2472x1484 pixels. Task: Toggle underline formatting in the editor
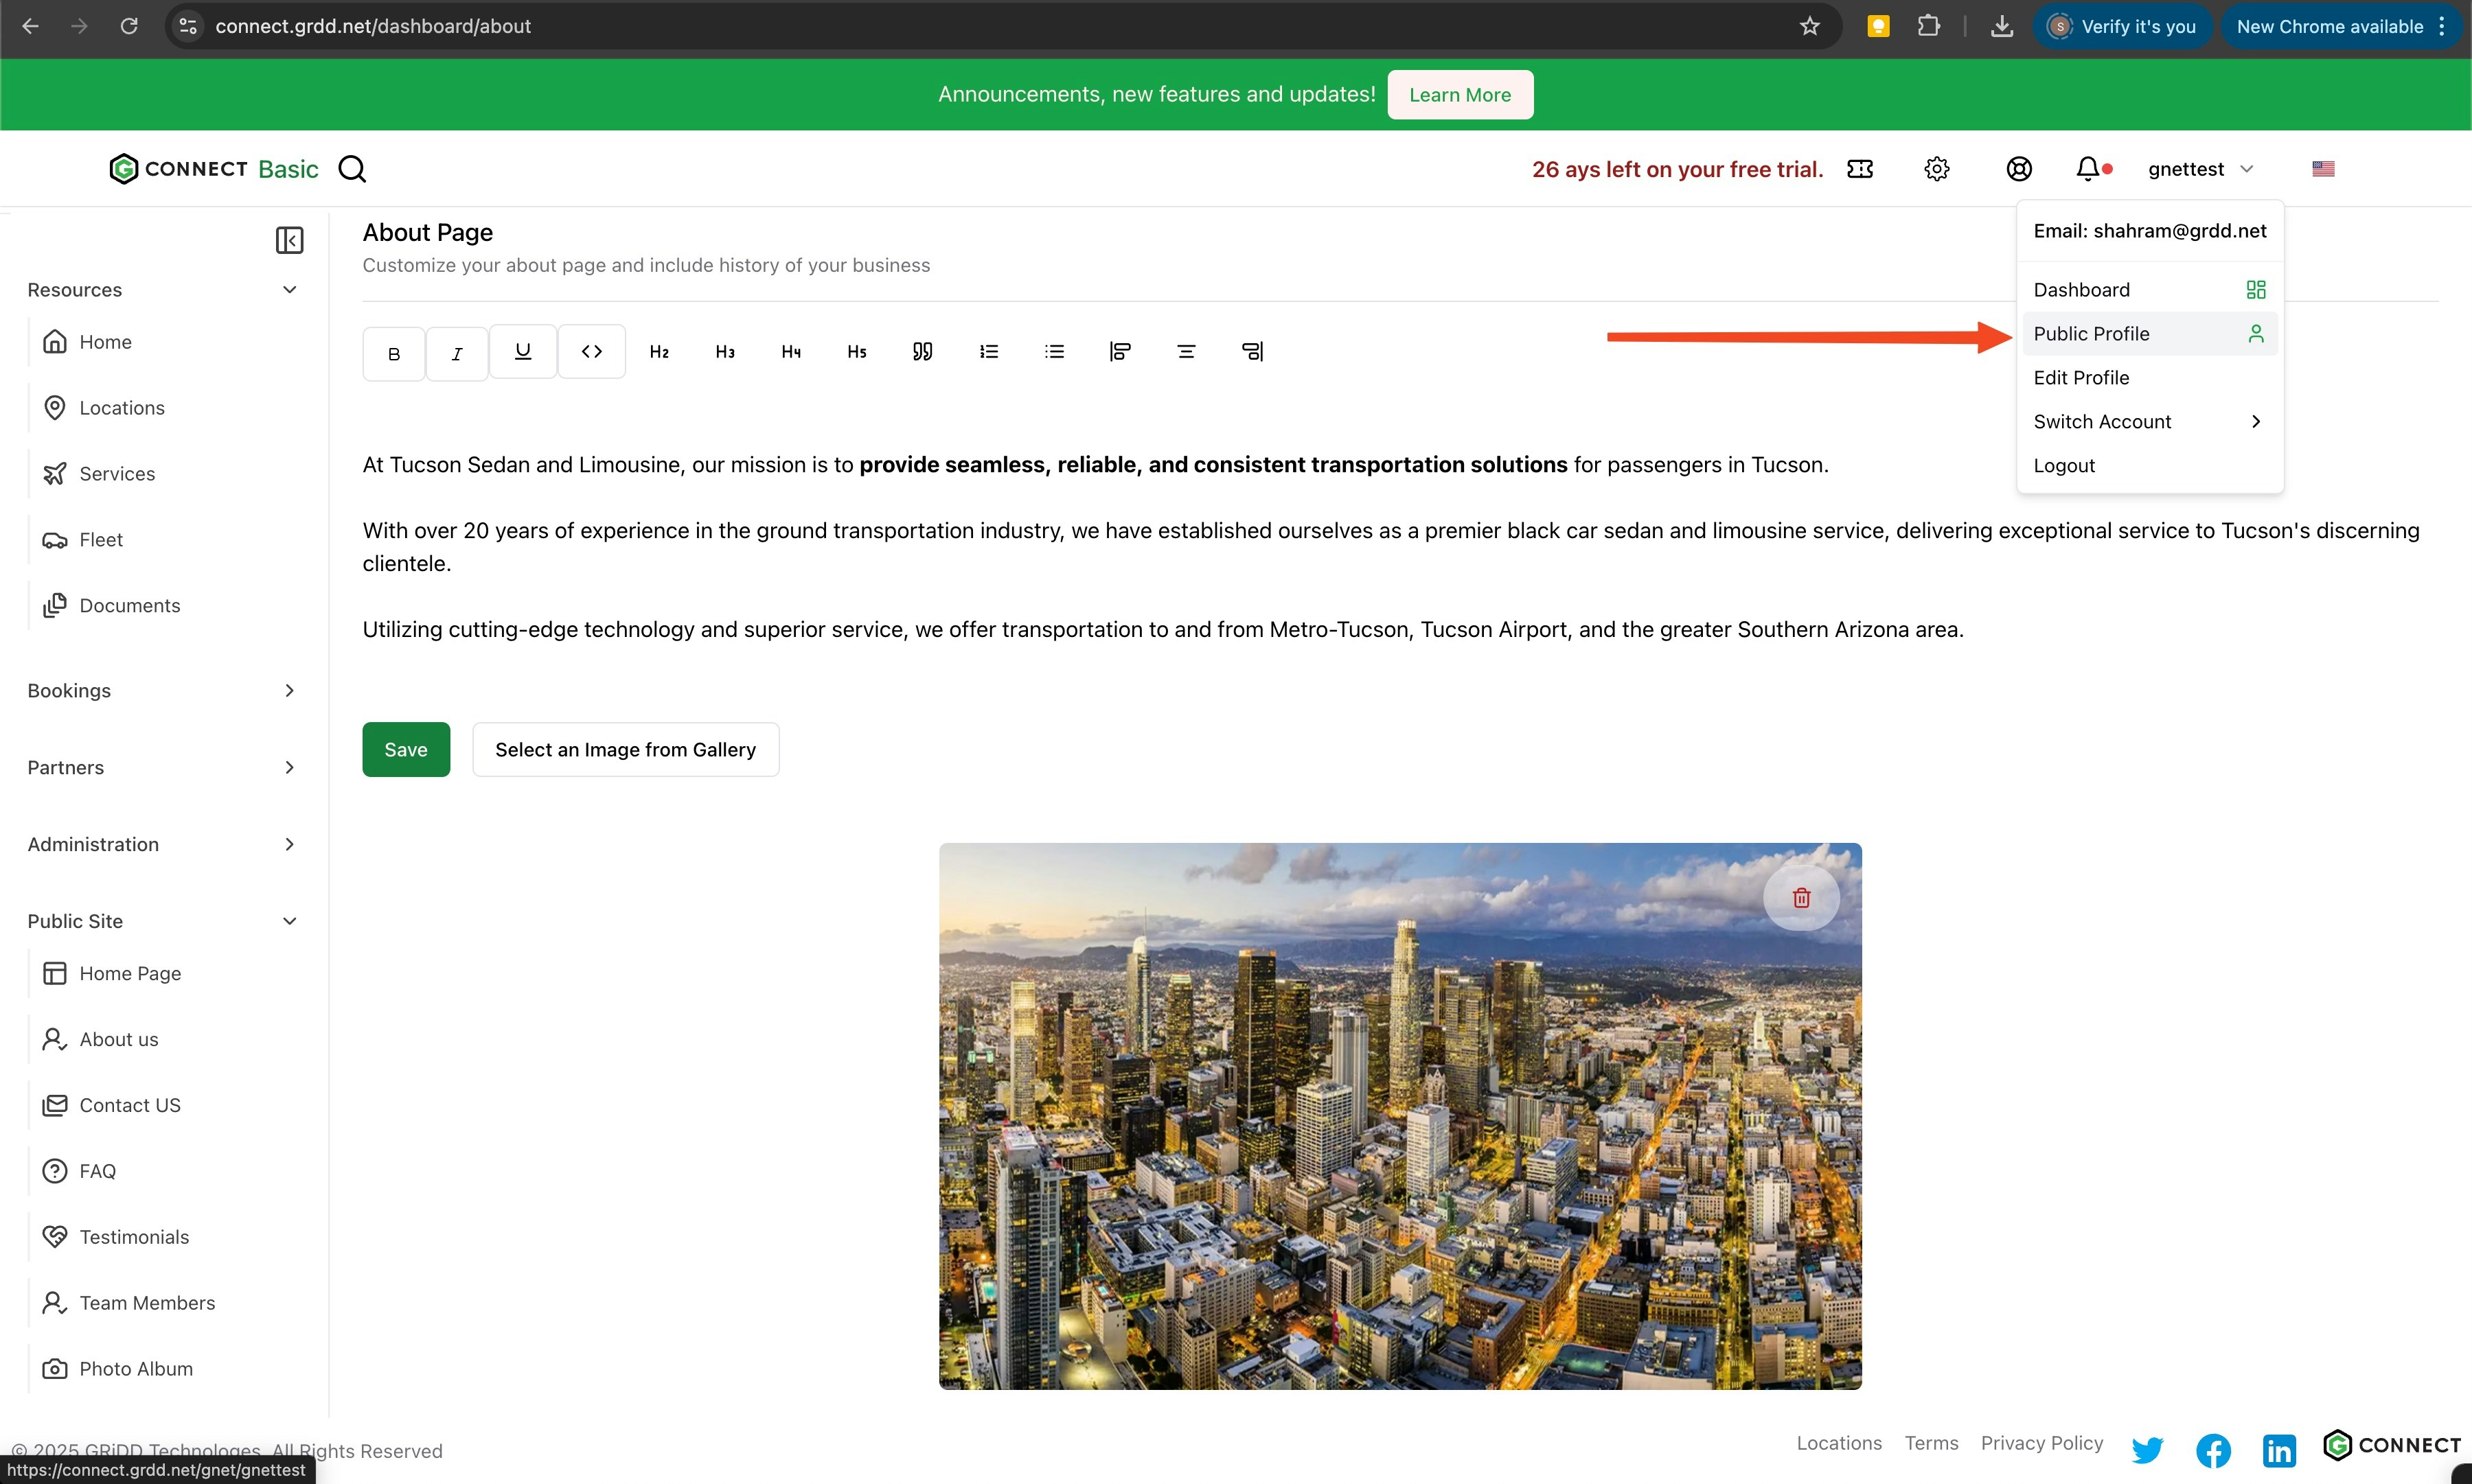tap(523, 351)
